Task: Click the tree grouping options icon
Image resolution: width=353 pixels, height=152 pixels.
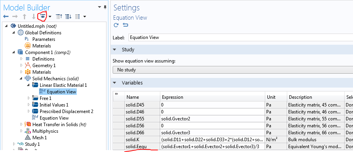Action: (77, 17)
